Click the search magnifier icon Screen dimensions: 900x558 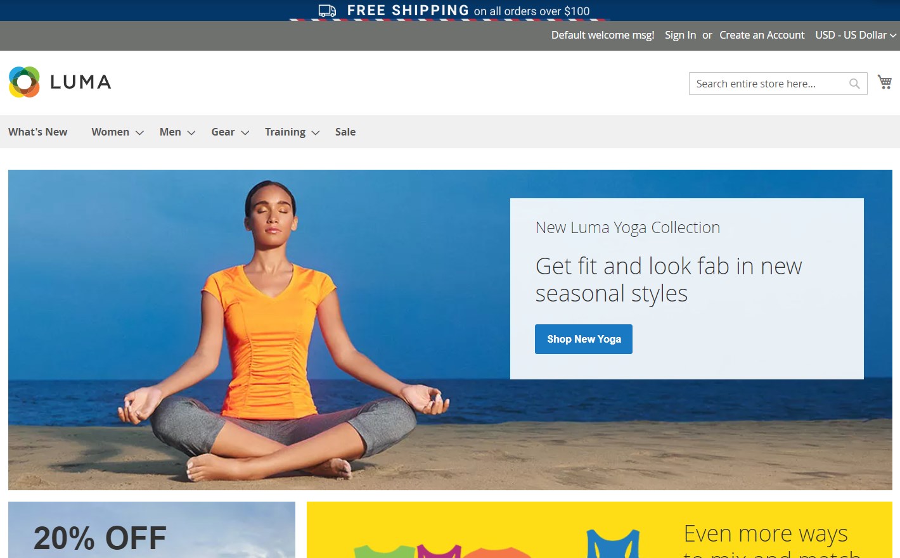[854, 84]
